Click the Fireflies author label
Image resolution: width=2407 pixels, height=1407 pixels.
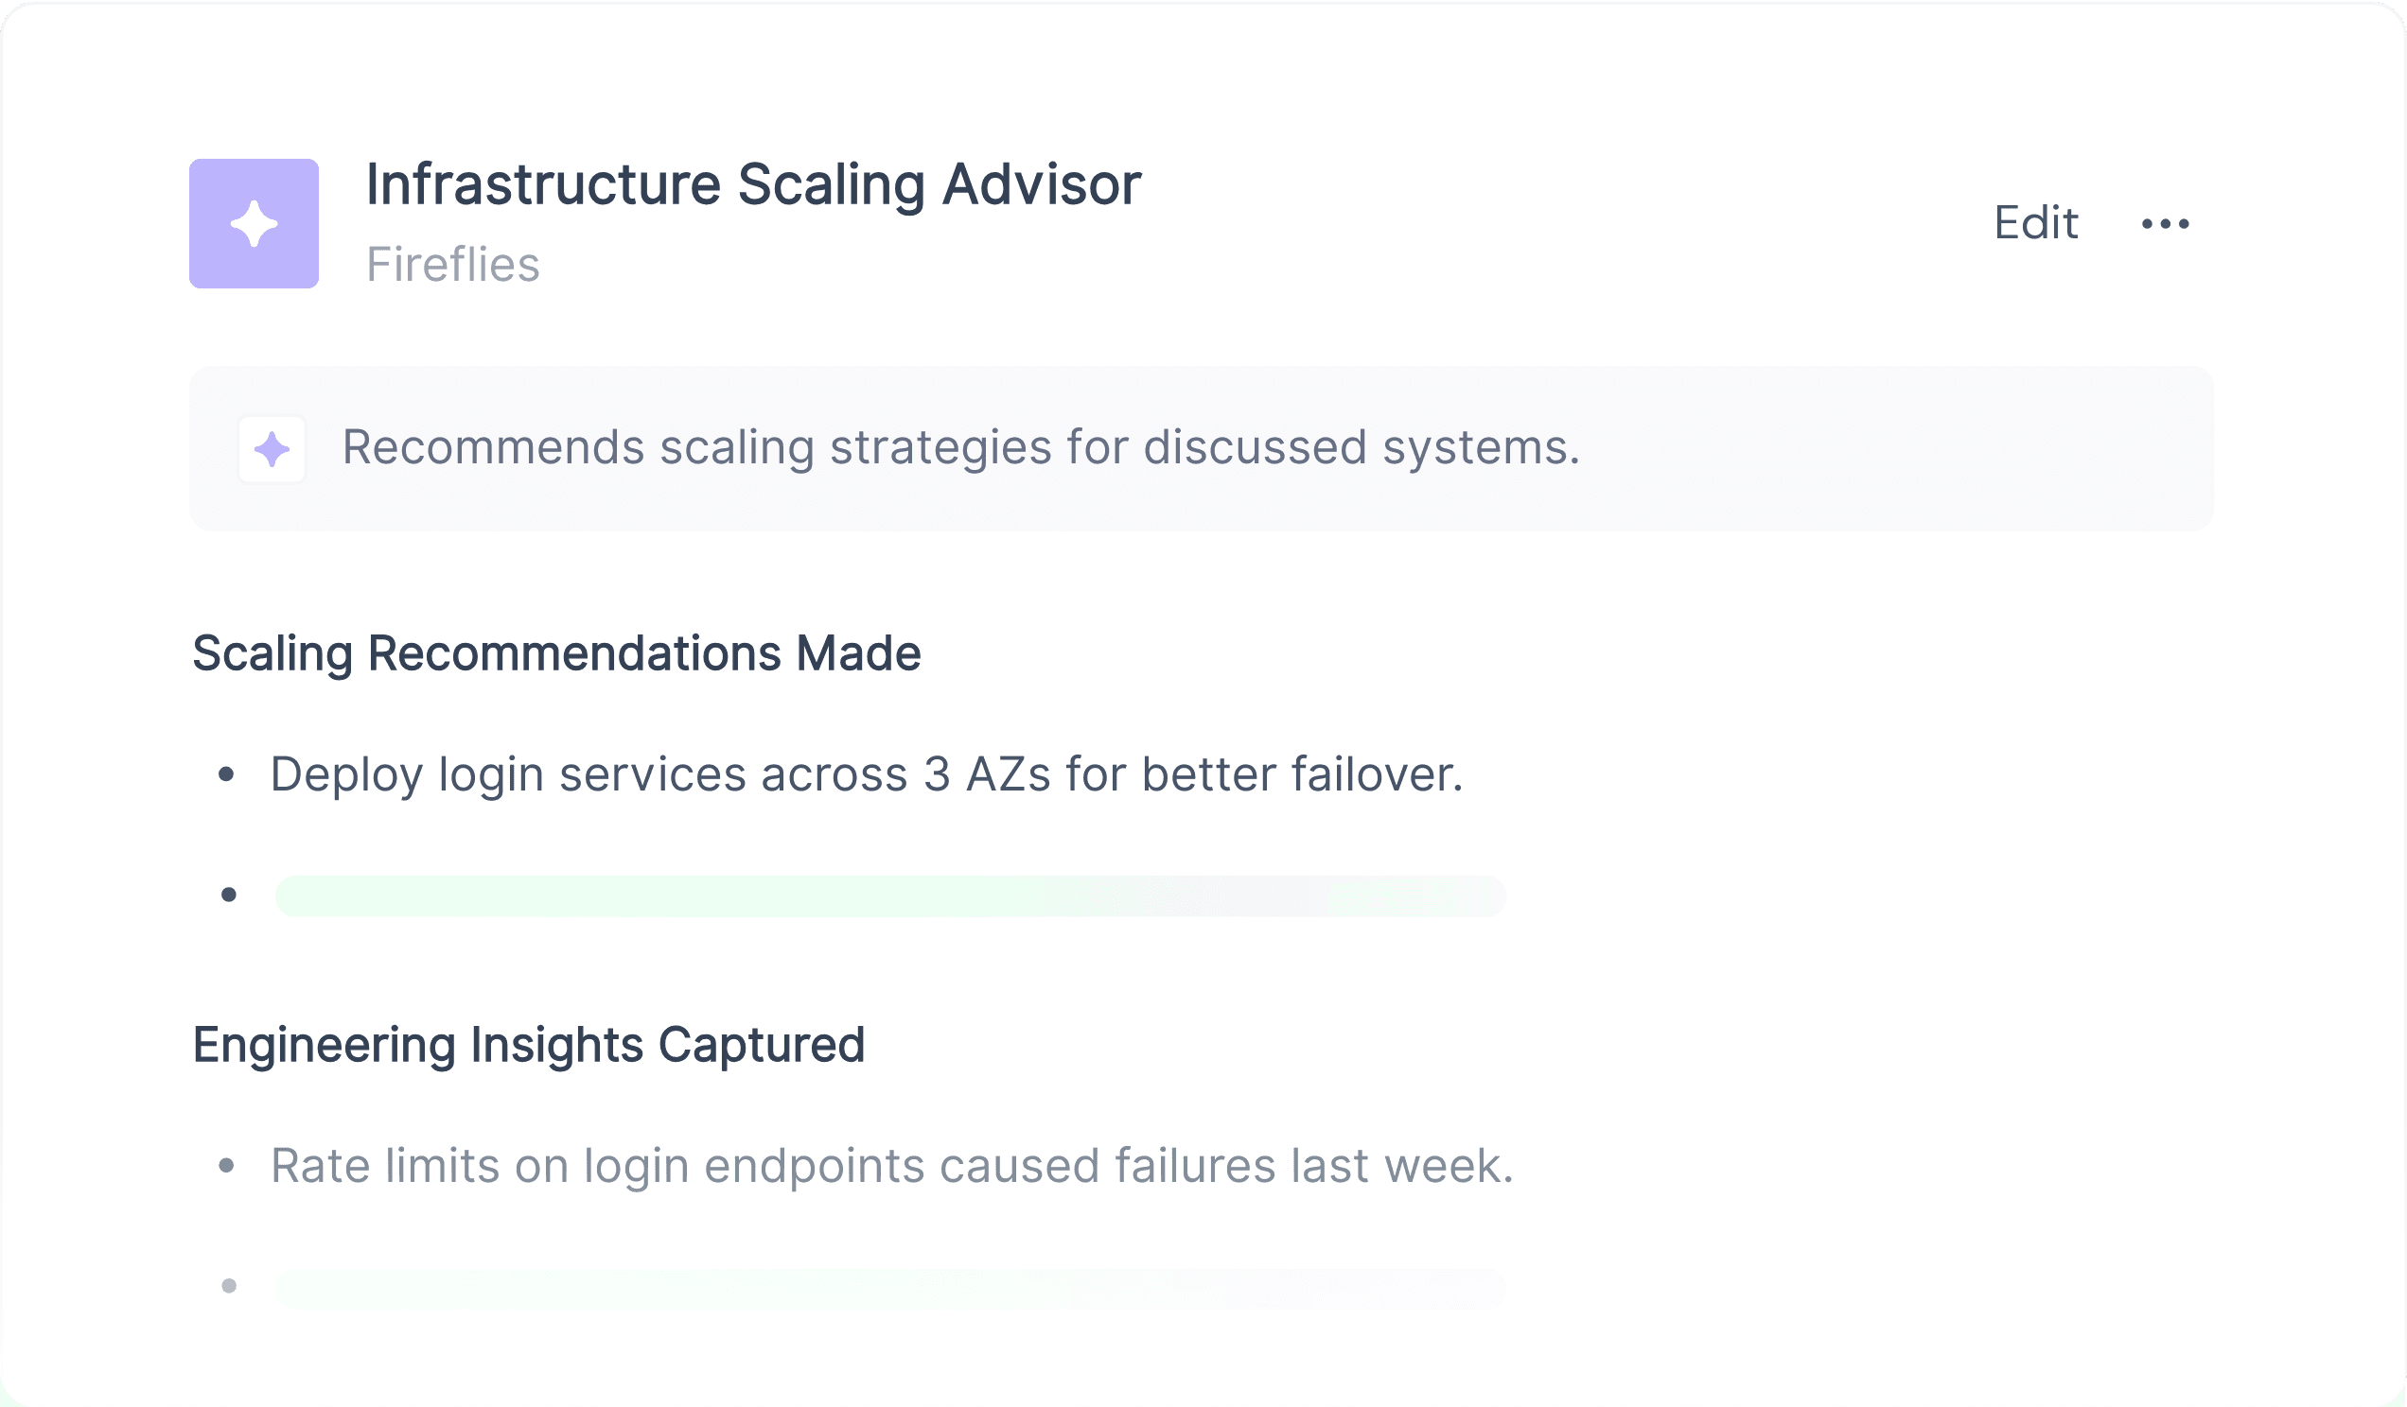coord(453,265)
